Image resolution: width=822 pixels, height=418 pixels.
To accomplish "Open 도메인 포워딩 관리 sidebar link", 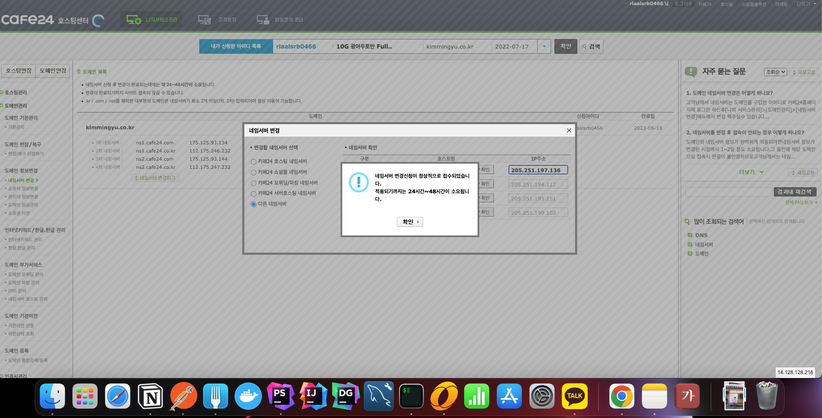I will tap(25, 275).
